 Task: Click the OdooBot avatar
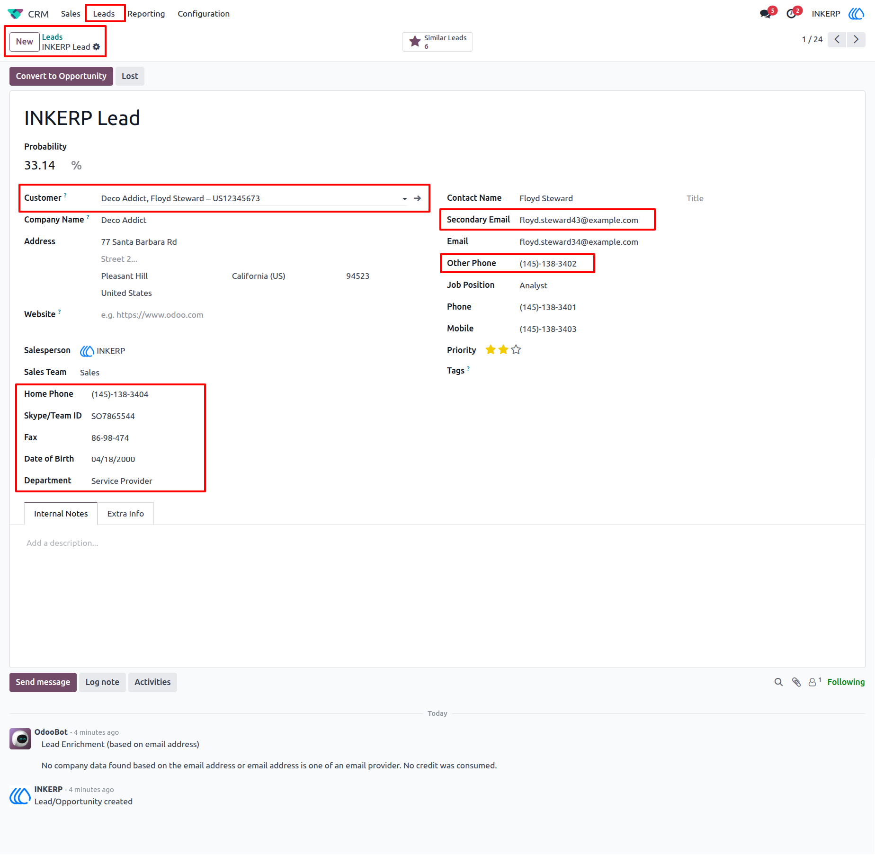click(x=20, y=739)
